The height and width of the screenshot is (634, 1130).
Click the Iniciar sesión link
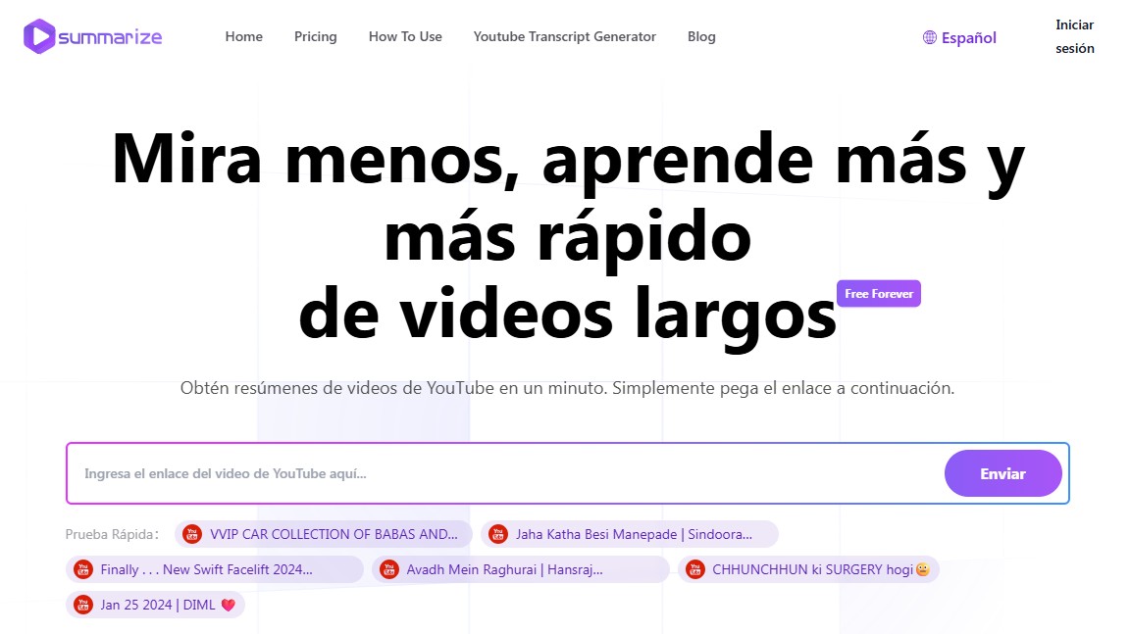pos(1074,36)
